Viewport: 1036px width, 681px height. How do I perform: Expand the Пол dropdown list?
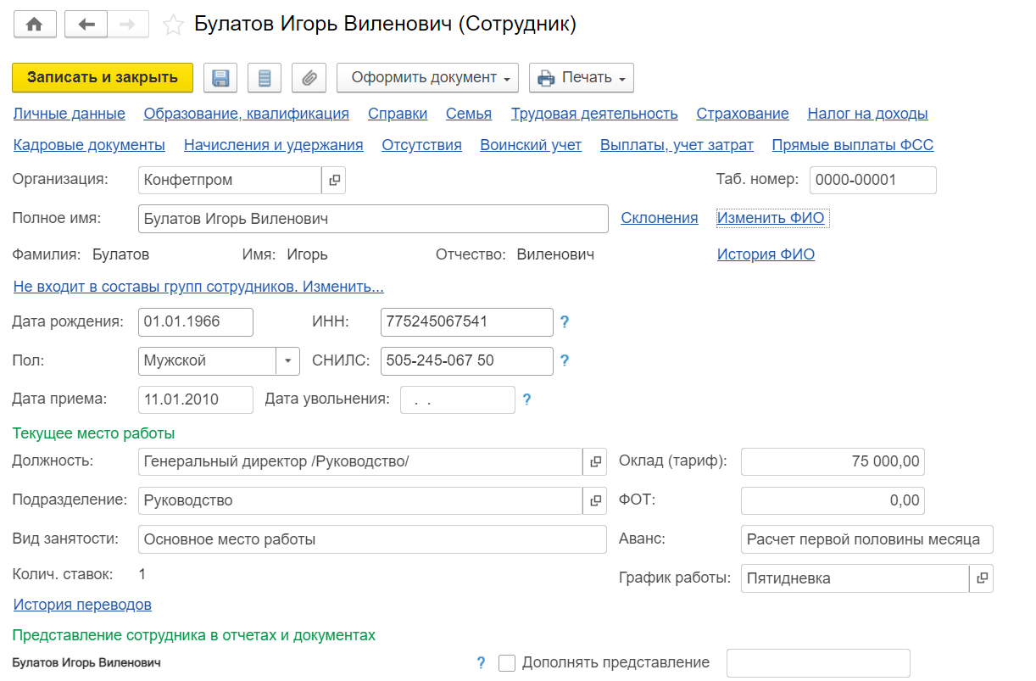tap(288, 360)
